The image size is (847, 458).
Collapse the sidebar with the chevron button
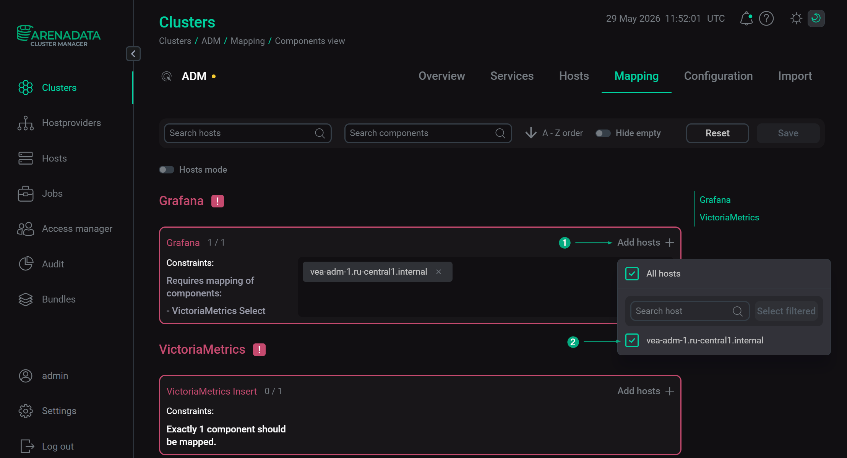click(133, 54)
